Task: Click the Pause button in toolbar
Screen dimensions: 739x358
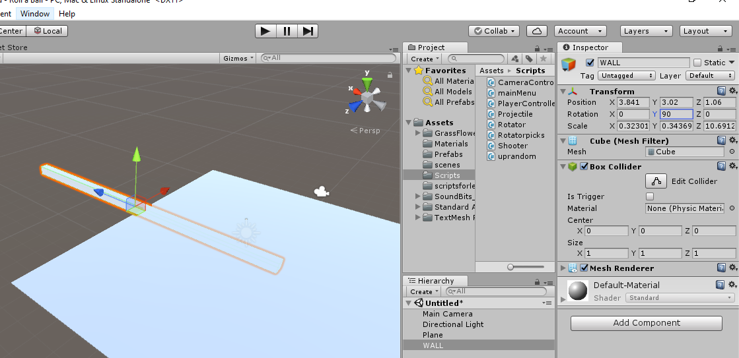Action: [287, 31]
